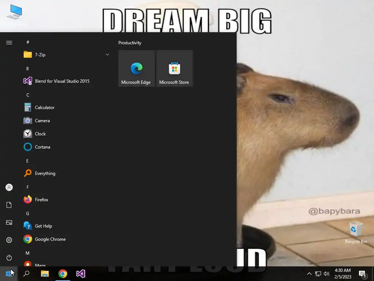The height and width of the screenshot is (281, 374).
Task: Launch Cortana from the app list
Action: point(66,147)
